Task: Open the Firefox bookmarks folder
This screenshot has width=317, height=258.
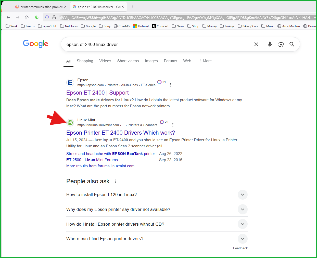Action: pos(28,26)
